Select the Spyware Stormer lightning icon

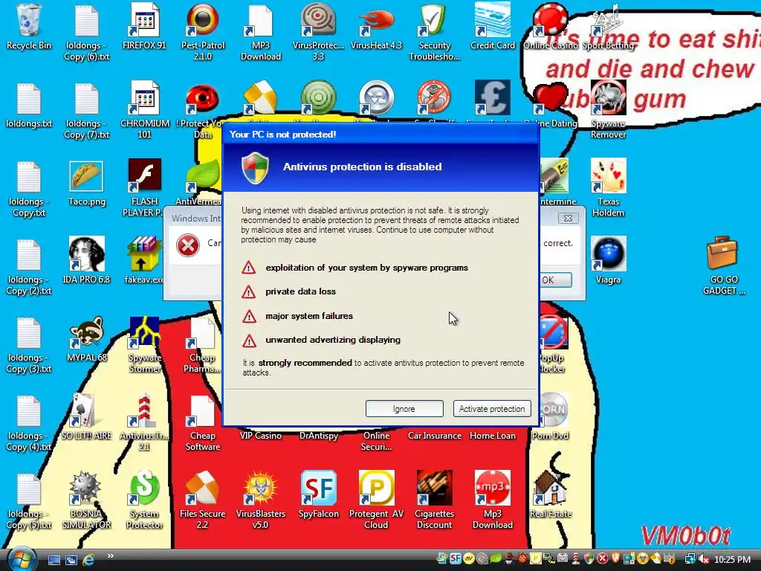pos(144,344)
